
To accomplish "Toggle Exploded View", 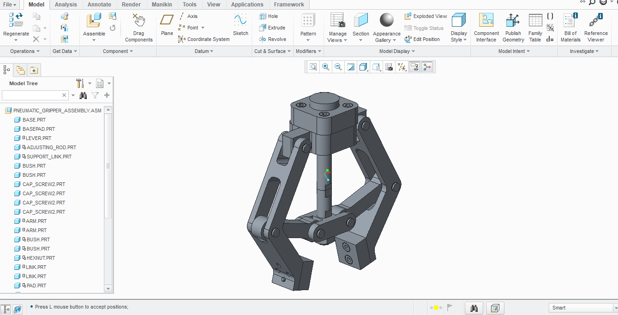I will click(x=426, y=16).
